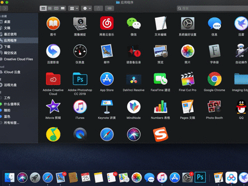Image resolution: width=248 pixels, height=186 pixels.
Task: Select the FaceTime 通话 app icon
Action: click(x=161, y=79)
